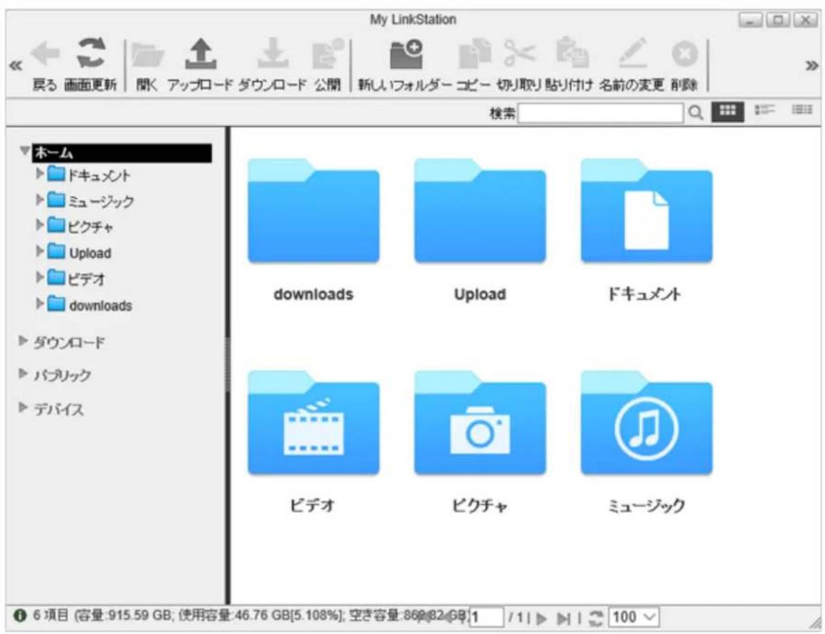Image resolution: width=825 pixels, height=634 pixels.
Task: Open the items-per-page 100 dropdown
Action: pyautogui.click(x=633, y=617)
